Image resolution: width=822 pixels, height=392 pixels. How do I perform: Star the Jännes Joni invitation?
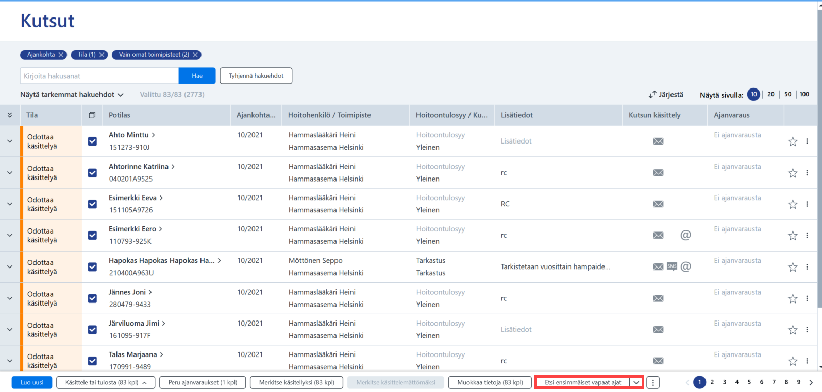pyautogui.click(x=793, y=298)
